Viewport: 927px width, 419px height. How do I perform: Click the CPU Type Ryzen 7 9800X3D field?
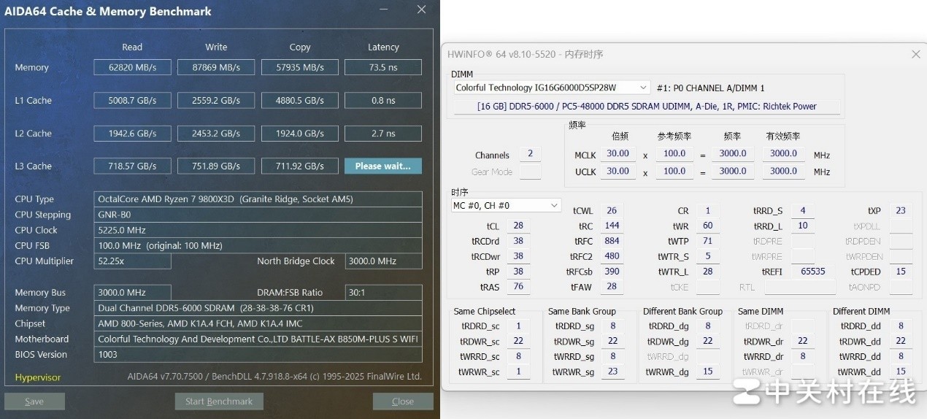258,199
